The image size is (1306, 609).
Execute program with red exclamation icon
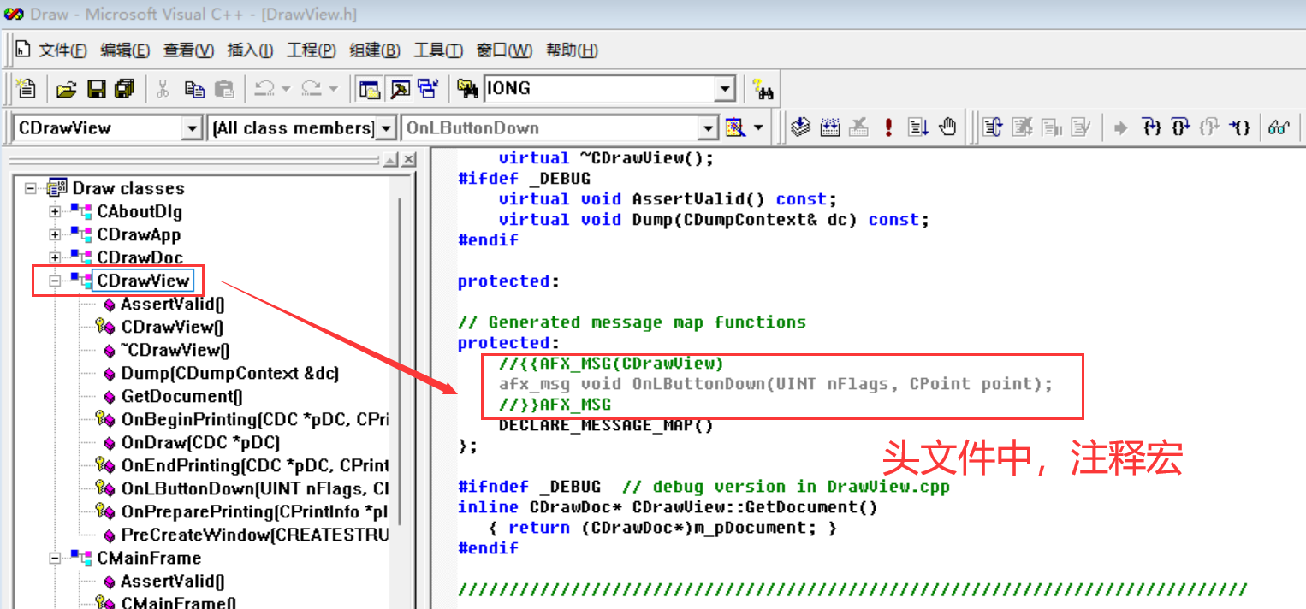point(889,128)
